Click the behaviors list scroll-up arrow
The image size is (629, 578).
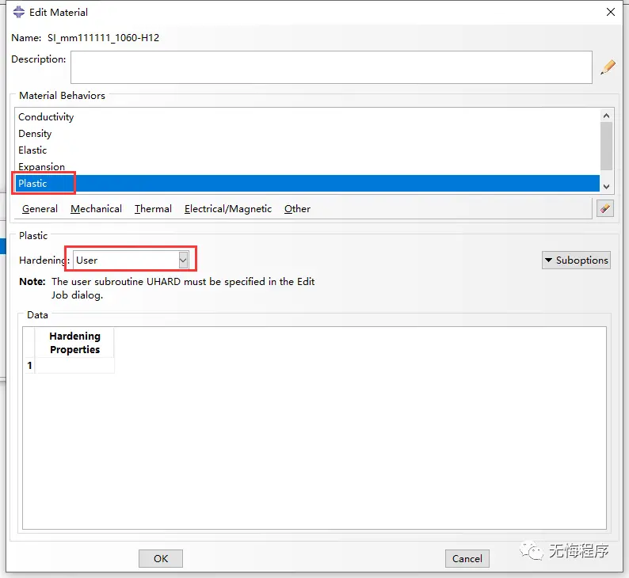606,116
